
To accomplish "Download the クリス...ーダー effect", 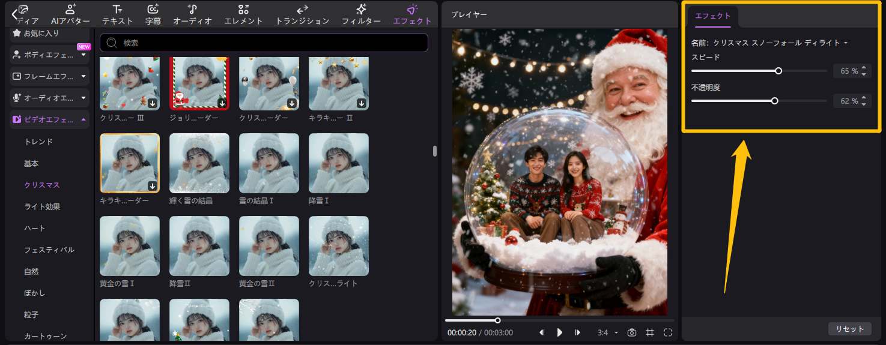I will [x=292, y=103].
